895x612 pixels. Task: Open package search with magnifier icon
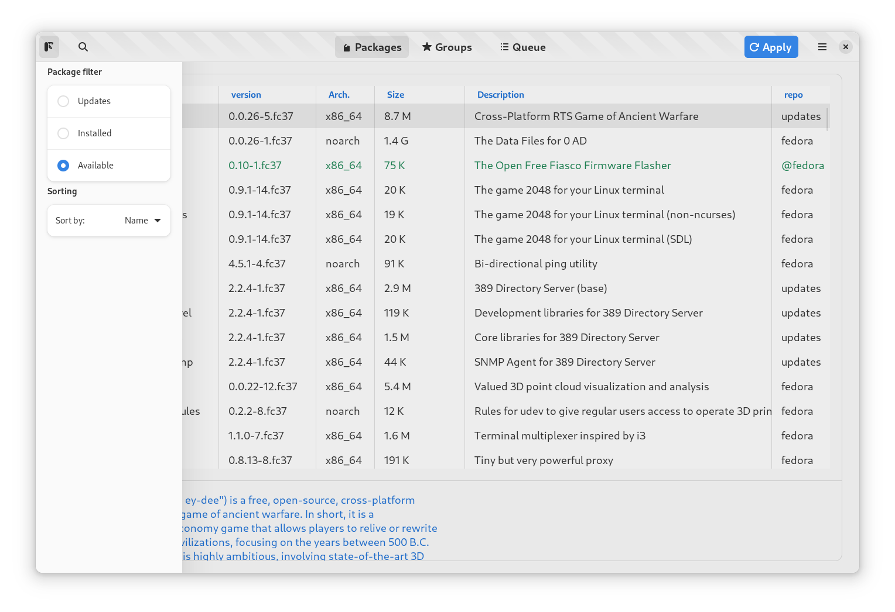click(83, 47)
